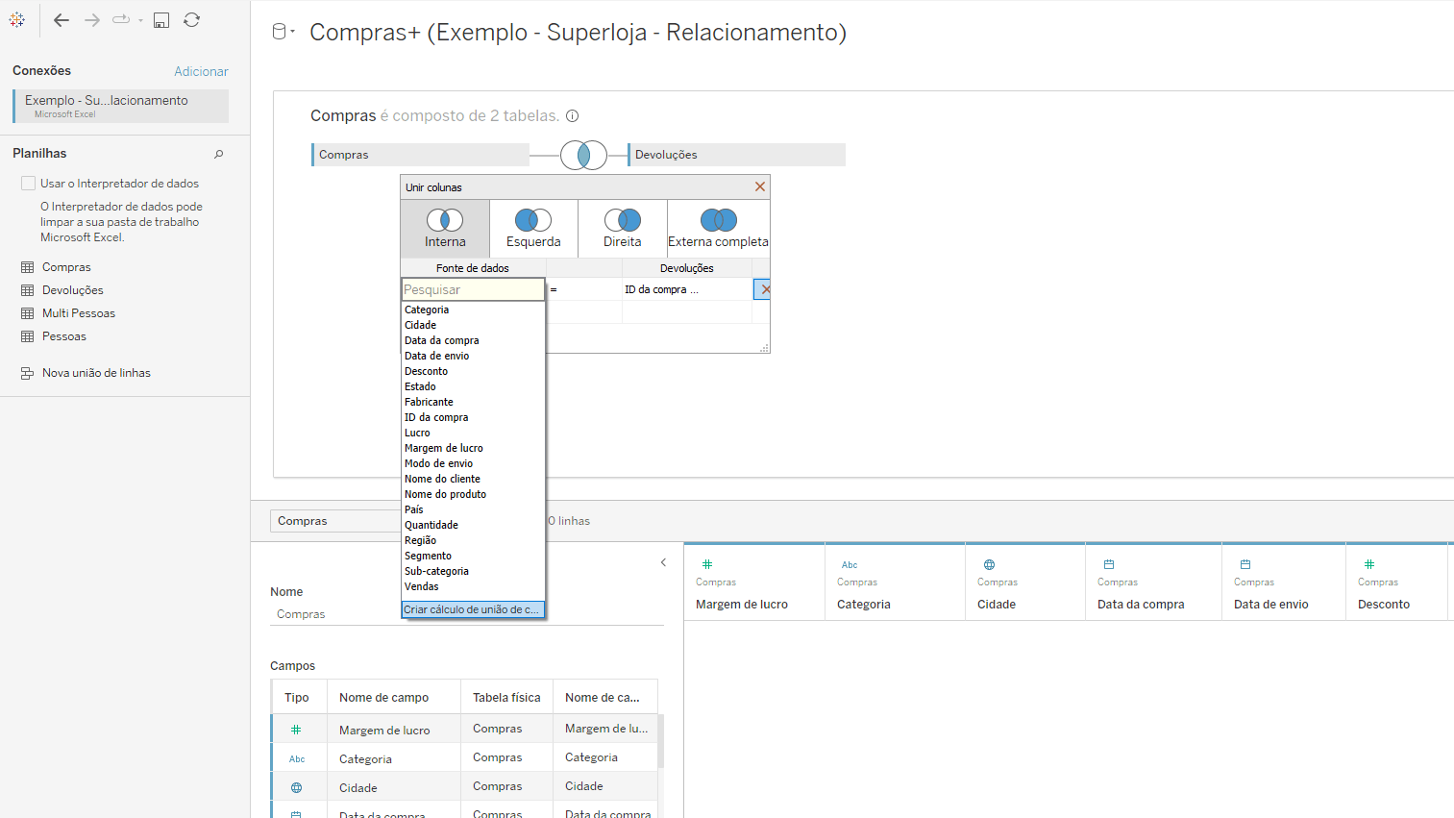Click the Tabela física column header
Viewport: 1454px width, 818px height.
pos(506,698)
